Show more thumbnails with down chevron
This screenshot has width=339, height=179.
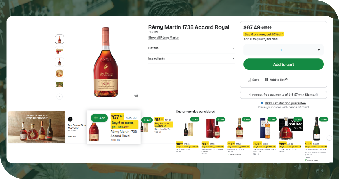pyautogui.click(x=60, y=97)
